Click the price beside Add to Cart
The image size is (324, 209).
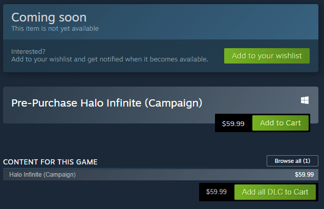coord(233,123)
